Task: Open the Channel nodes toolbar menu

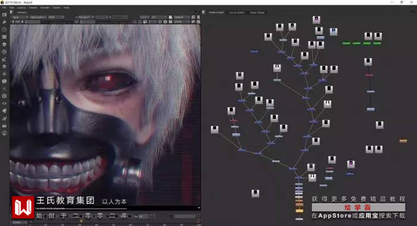Action: (4, 37)
